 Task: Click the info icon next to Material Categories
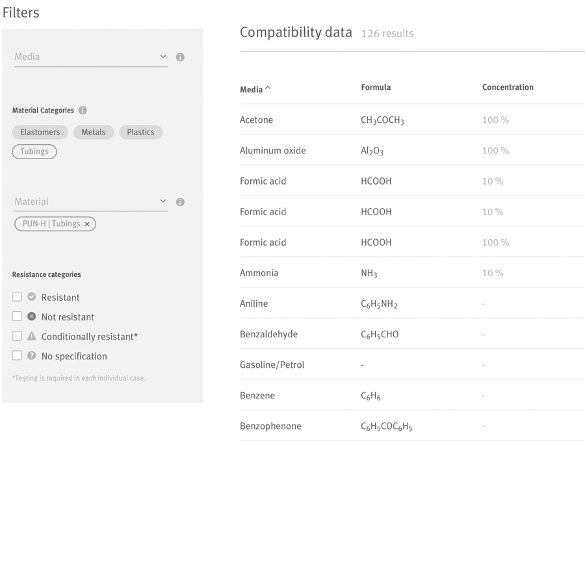[83, 110]
